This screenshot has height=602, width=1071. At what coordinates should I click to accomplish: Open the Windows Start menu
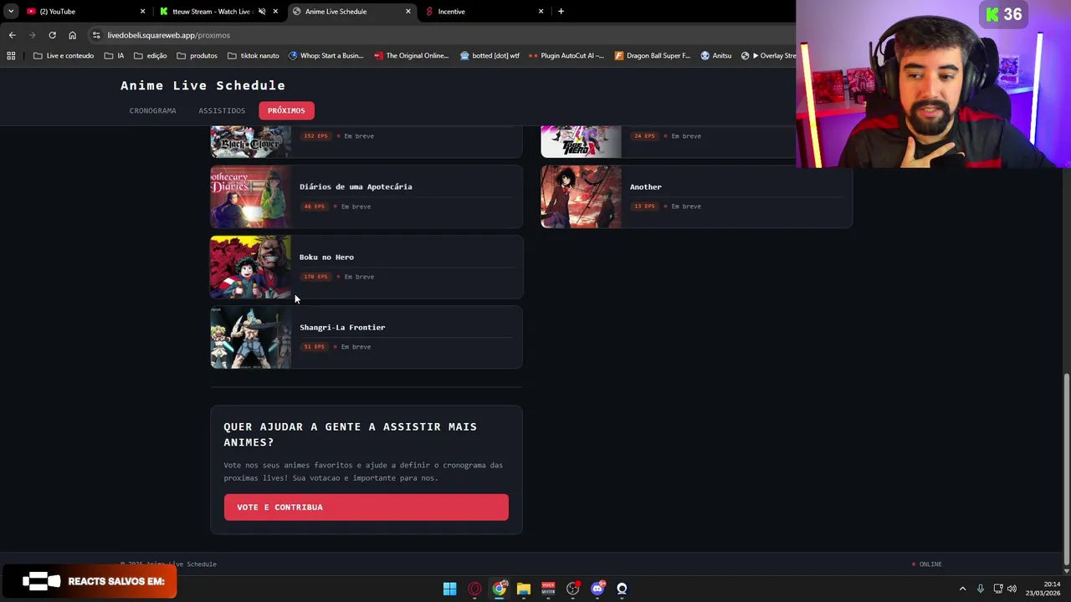[449, 589]
